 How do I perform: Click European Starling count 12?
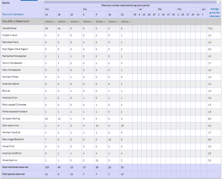pos(59,119)
